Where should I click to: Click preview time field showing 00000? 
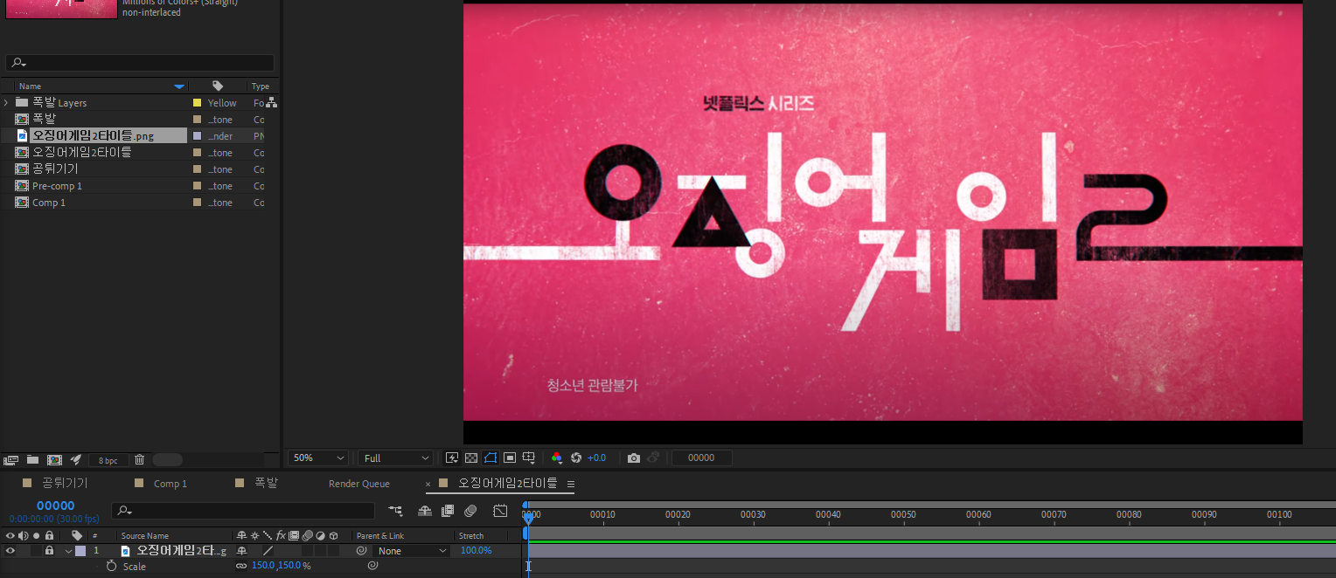click(x=701, y=458)
